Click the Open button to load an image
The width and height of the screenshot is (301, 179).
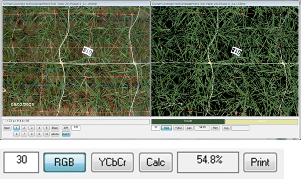pyautogui.click(x=7, y=128)
